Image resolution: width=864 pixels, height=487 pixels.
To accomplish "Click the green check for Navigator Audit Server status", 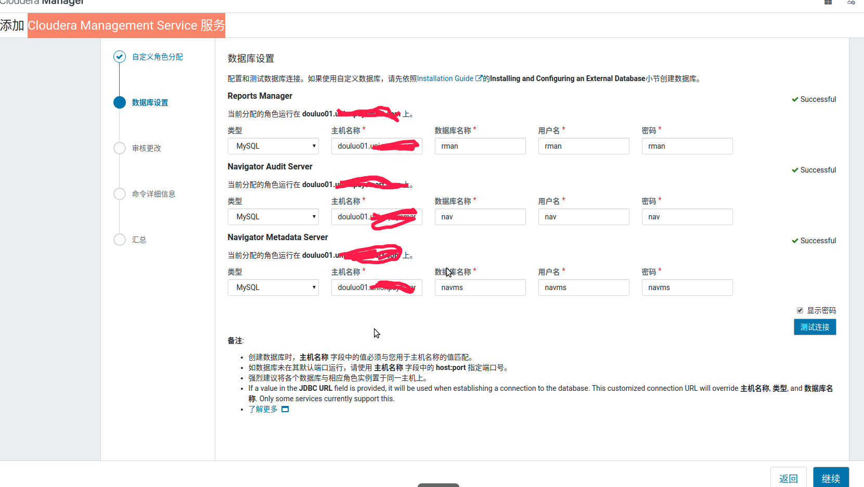I will click(795, 170).
